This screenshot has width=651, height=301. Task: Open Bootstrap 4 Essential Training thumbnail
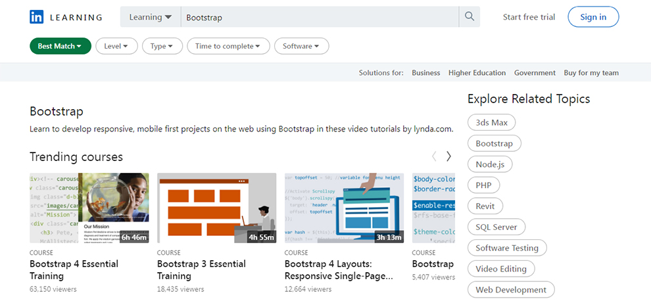(x=89, y=208)
